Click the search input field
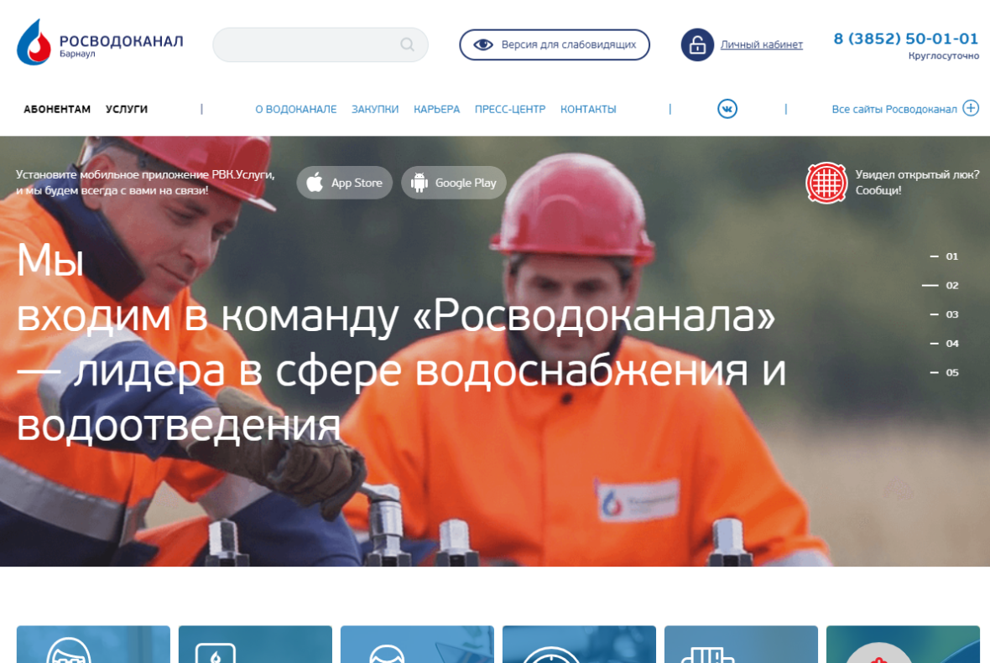This screenshot has width=990, height=663. [310, 44]
